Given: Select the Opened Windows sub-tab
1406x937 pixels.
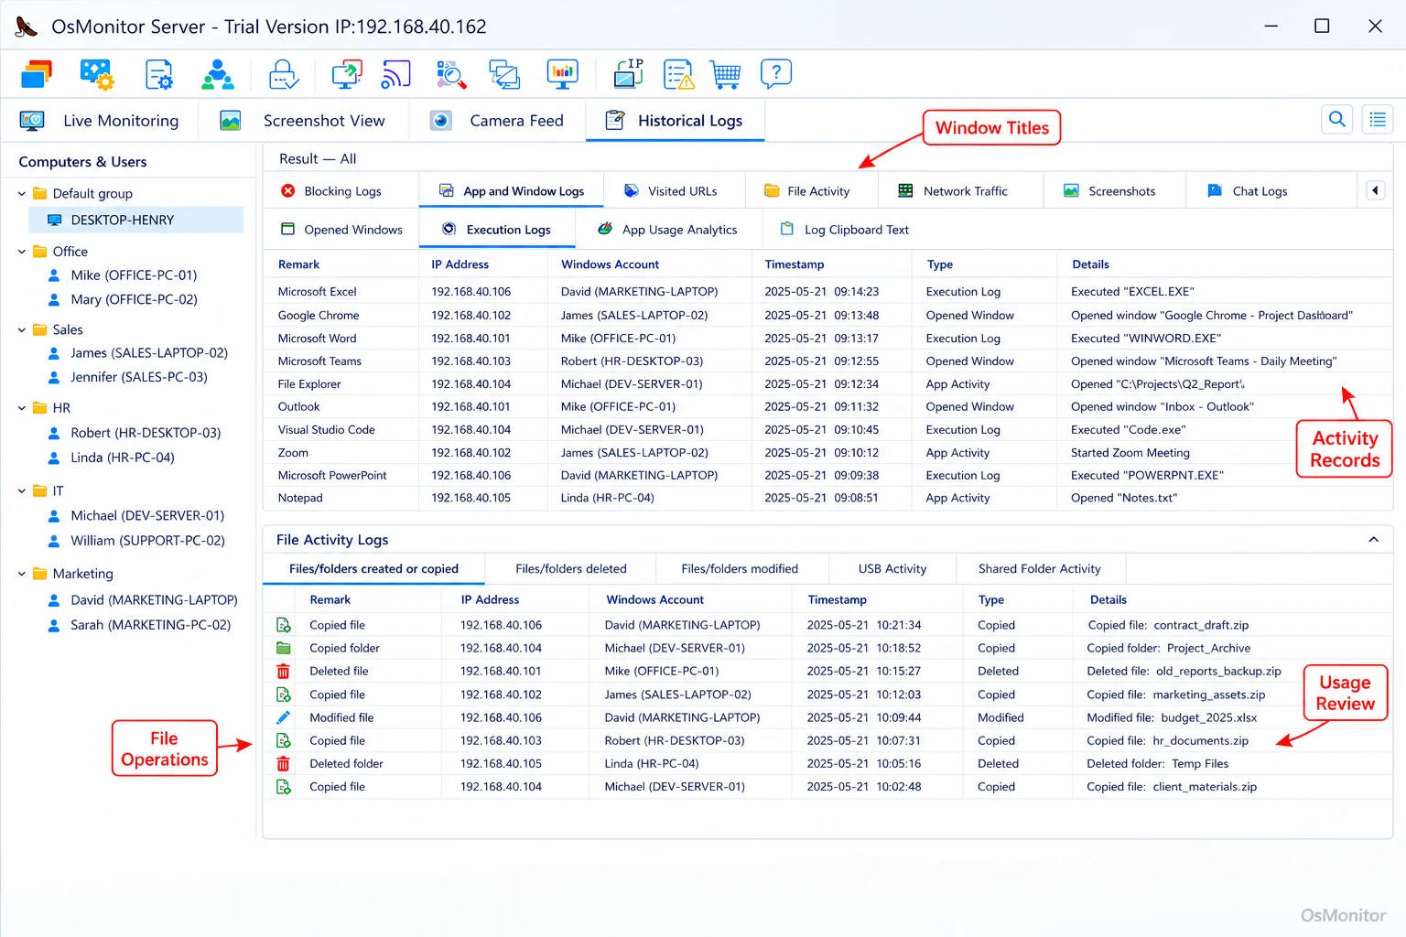Looking at the screenshot, I should pos(341,230).
